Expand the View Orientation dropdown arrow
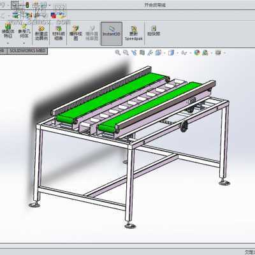 (x=164, y=53)
